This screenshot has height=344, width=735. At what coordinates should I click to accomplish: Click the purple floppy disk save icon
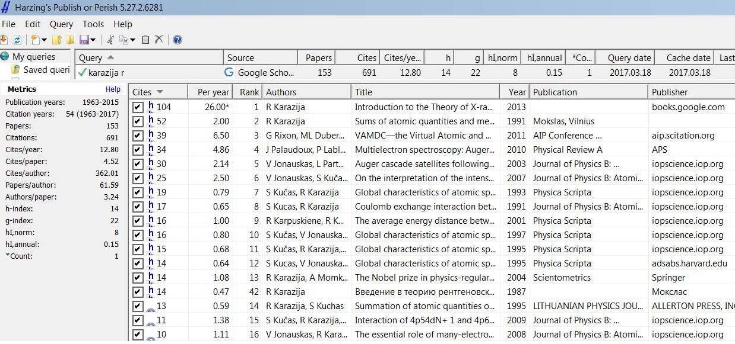[x=83, y=40]
